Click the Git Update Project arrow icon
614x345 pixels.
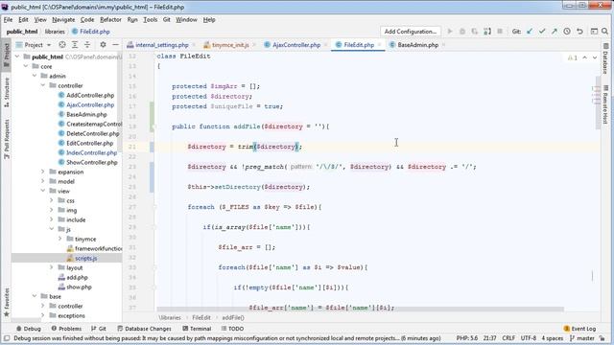point(530,32)
